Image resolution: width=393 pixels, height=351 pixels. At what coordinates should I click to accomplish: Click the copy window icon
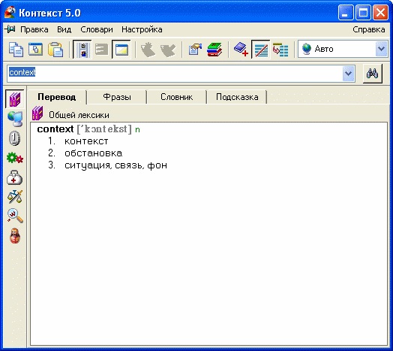pos(35,50)
